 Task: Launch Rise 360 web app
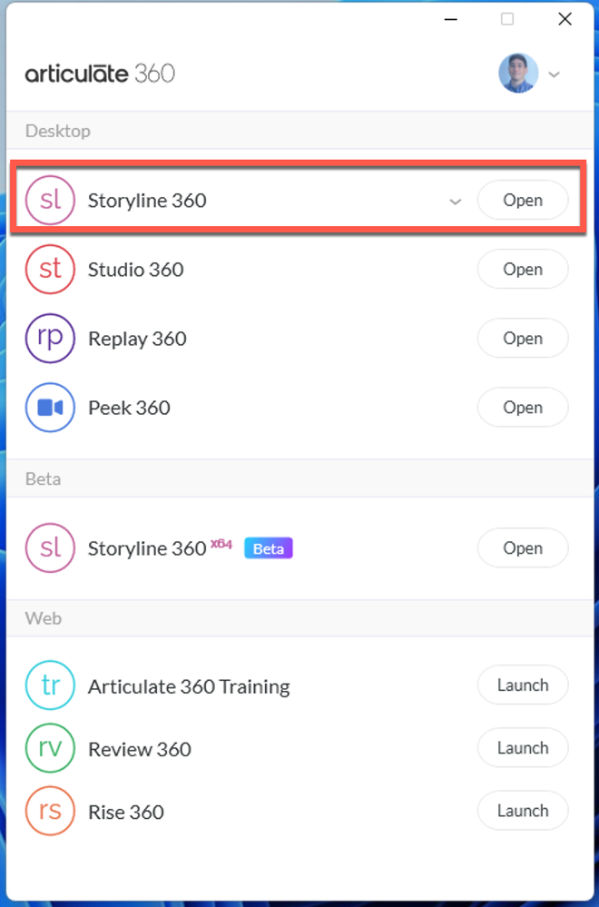523,811
